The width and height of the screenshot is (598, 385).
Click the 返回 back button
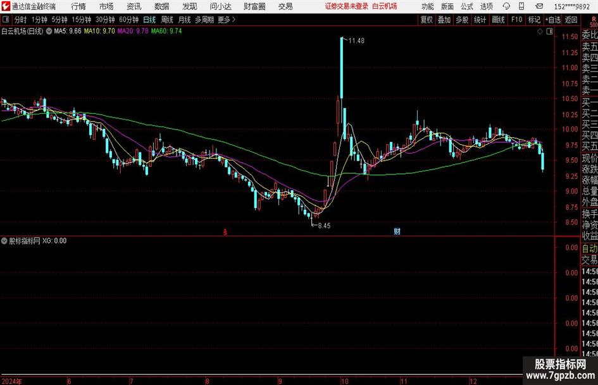coord(571,20)
